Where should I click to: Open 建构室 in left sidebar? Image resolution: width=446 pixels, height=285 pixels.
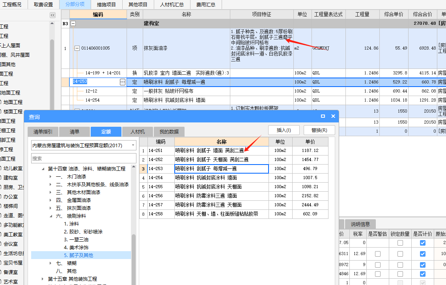pos(11,178)
